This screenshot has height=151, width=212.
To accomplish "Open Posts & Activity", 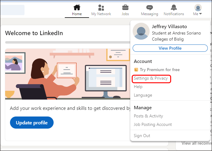I will [148, 116].
